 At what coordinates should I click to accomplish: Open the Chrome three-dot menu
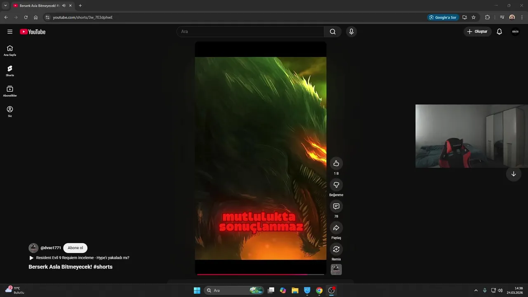click(521, 17)
